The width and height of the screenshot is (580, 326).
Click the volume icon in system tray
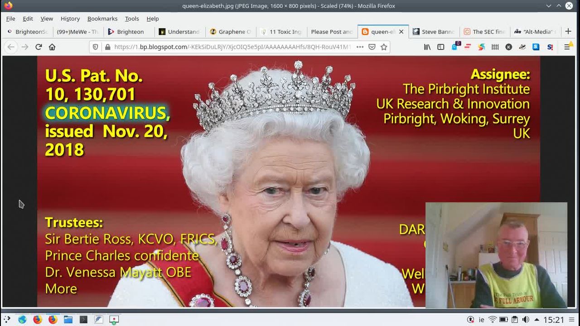(526, 320)
